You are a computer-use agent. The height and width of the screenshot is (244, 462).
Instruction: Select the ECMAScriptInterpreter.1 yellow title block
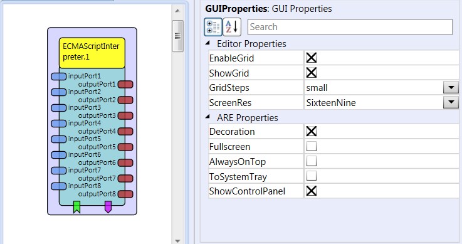(x=92, y=53)
